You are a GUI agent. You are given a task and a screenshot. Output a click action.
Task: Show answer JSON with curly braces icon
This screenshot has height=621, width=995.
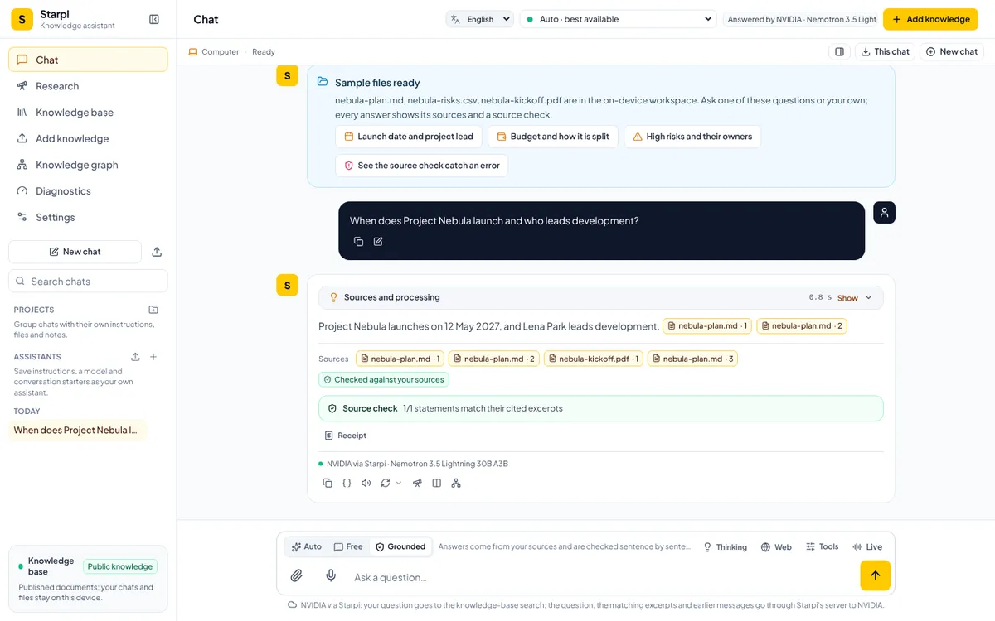click(347, 483)
